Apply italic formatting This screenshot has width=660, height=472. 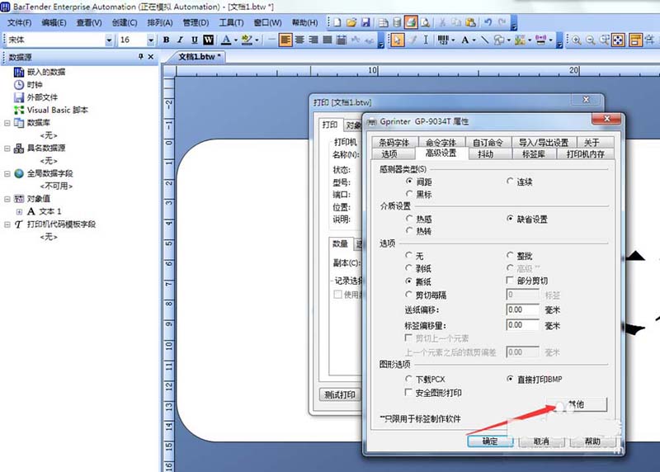pos(180,40)
